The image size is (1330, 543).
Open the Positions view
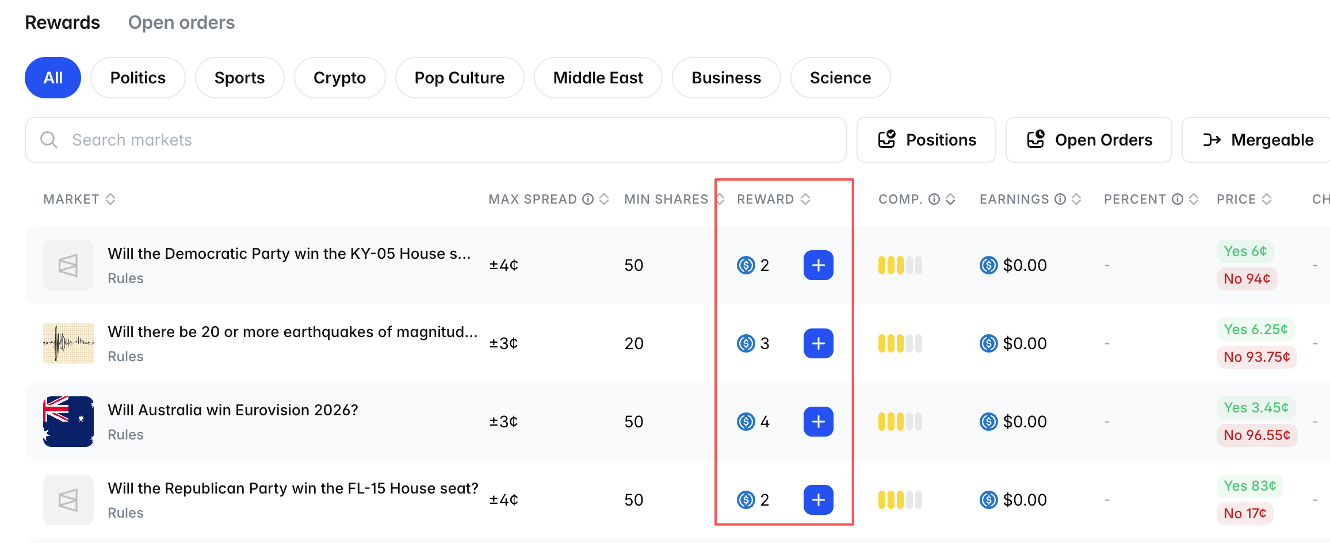926,140
